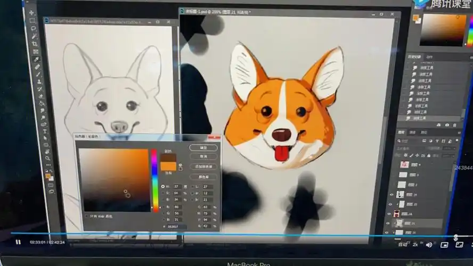Click the hue slider in color picker dialog
The image size is (473, 266).
coord(154,180)
